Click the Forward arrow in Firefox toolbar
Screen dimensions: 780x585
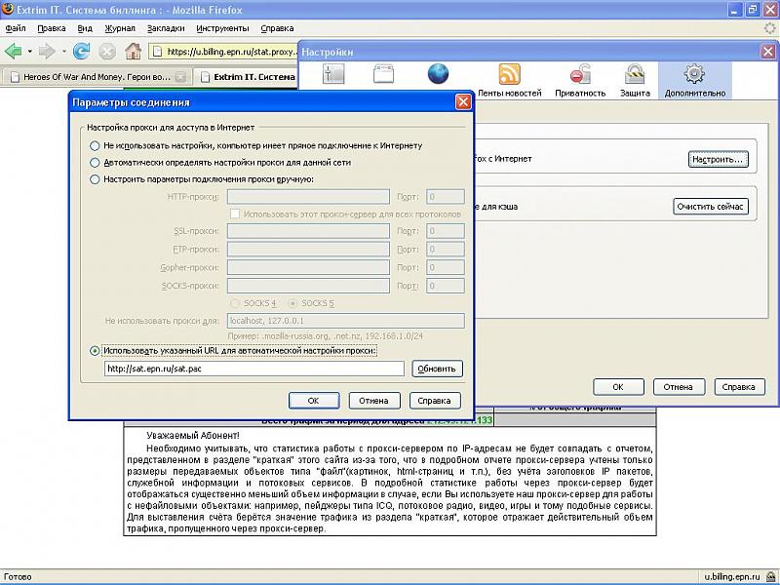click(x=47, y=51)
